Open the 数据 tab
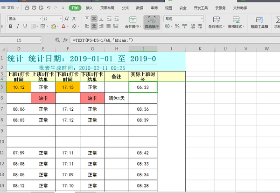Image resolution: width=280 pixels, height=193 pixels. point(140,8)
